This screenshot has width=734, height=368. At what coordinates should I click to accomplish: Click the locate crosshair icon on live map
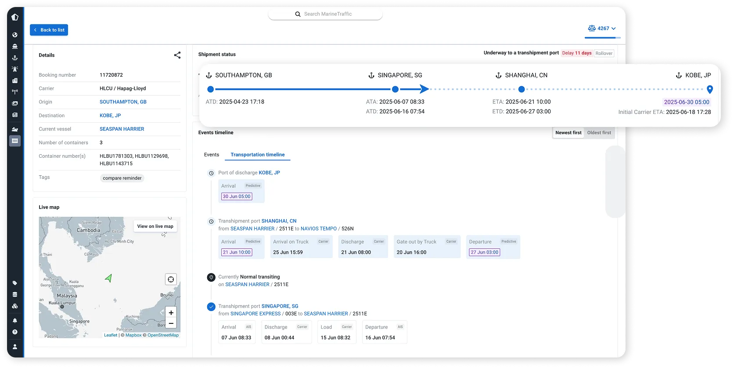pyautogui.click(x=171, y=280)
